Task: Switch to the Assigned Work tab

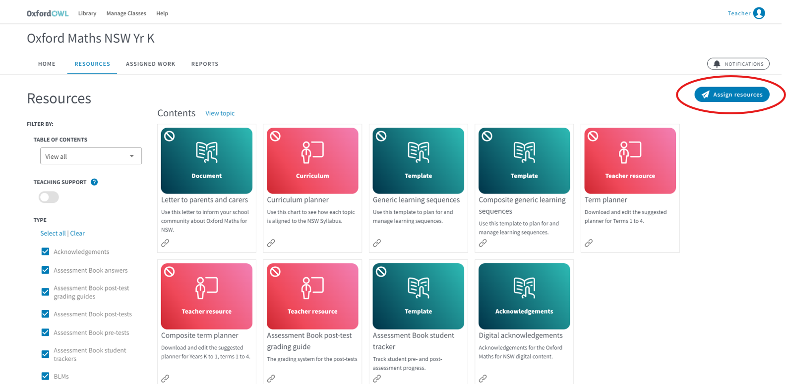Action: pos(150,64)
